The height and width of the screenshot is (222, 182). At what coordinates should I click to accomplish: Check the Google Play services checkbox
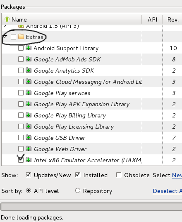(x=21, y=93)
